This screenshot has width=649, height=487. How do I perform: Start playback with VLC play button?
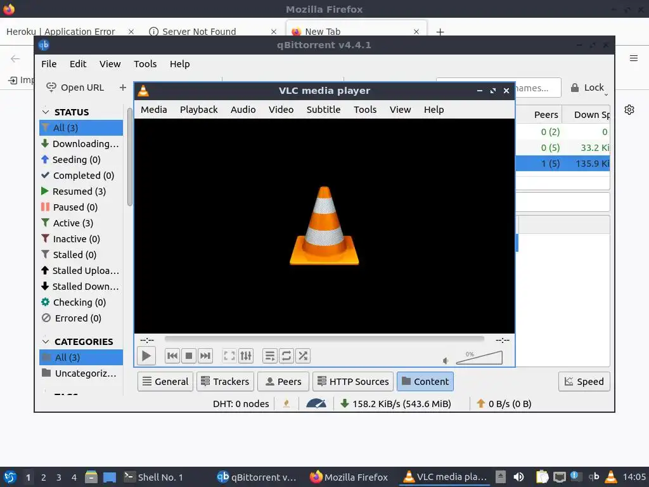click(146, 356)
